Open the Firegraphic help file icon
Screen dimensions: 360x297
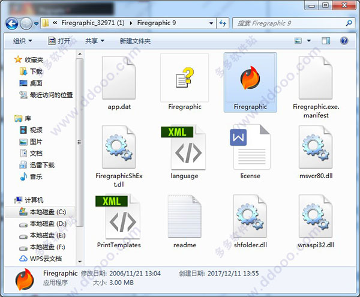click(185, 78)
